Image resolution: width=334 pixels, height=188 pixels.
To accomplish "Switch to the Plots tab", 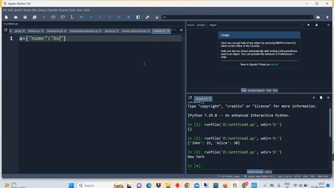I will click(269, 90).
